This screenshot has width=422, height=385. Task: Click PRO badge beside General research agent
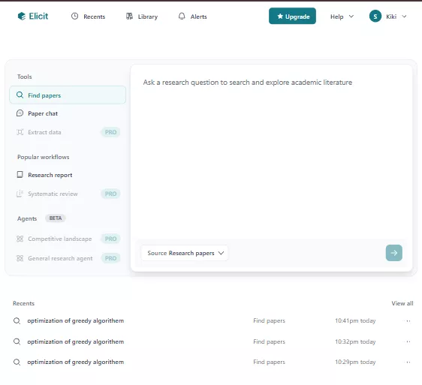[110, 258]
